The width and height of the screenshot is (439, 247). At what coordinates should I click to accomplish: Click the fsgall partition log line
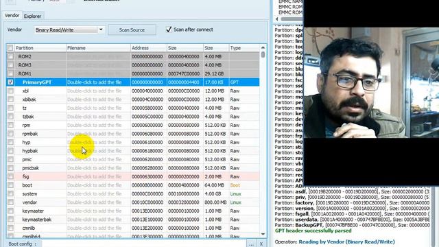coord(352,214)
